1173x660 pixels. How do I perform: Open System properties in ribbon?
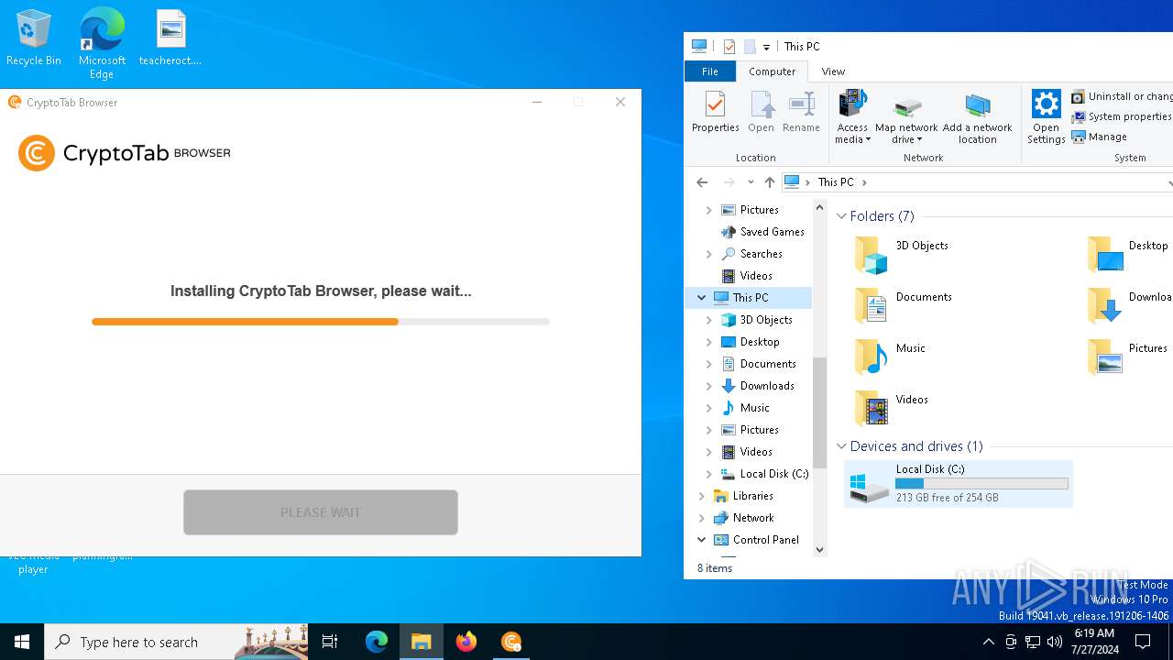1123,116
